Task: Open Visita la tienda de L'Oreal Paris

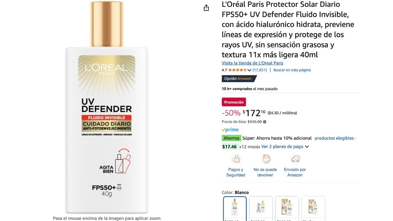Action: (x=253, y=63)
